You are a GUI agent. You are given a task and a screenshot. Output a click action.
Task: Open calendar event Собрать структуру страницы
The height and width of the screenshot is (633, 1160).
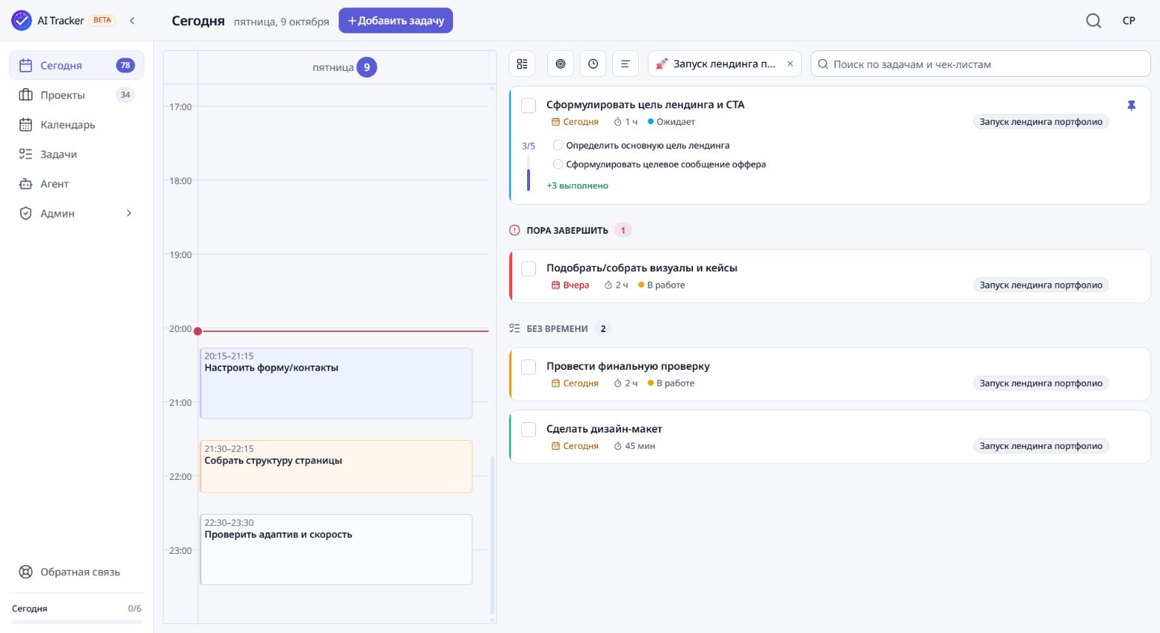pyautogui.click(x=336, y=467)
